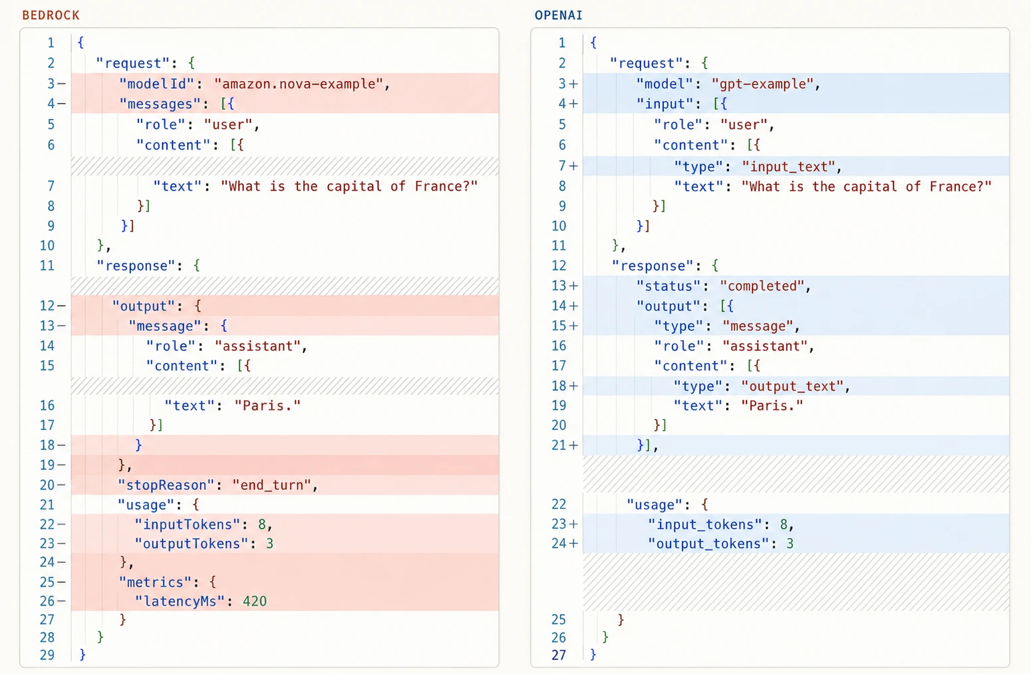Click the "message": { line in Bedrock
This screenshot has width=1031, height=674.
pos(285,326)
